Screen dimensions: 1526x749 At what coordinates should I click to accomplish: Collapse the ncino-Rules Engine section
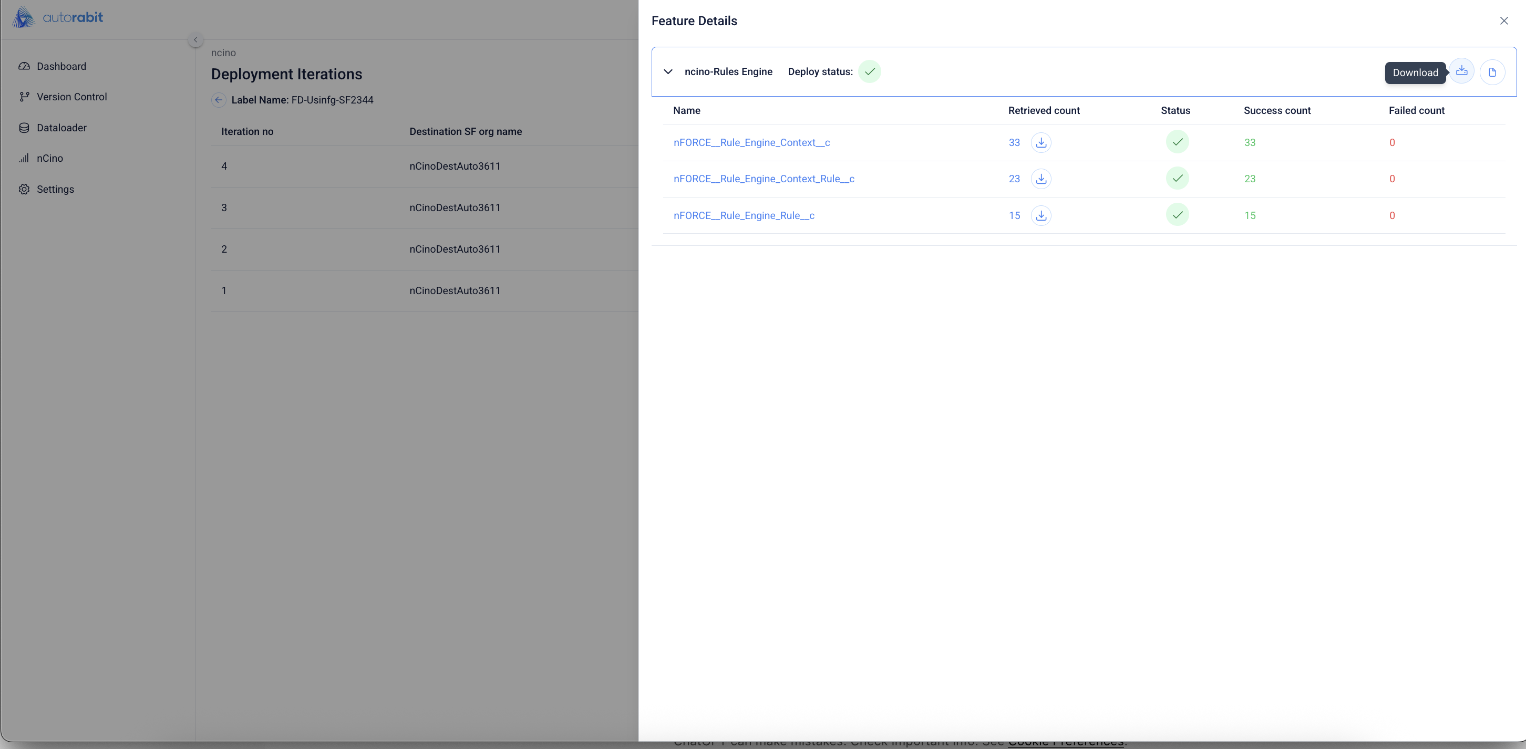pos(667,71)
